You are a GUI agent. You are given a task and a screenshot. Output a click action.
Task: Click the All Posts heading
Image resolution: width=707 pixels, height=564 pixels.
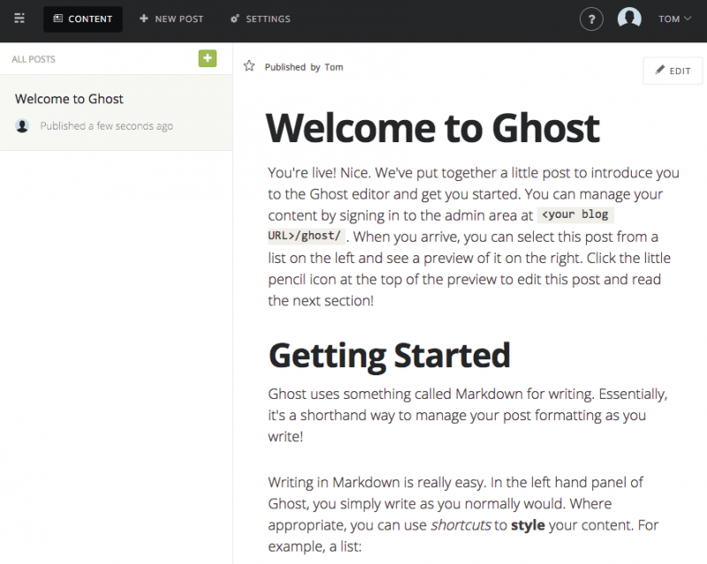pos(34,59)
